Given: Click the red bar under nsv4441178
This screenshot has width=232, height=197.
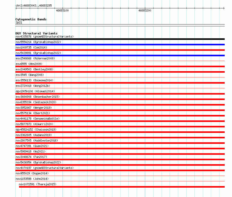Looking at the screenshot, I should tap(120, 121).
